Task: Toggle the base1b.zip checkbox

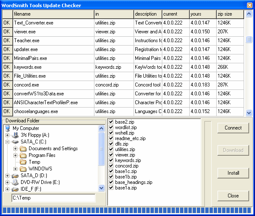Action: tap(111, 177)
